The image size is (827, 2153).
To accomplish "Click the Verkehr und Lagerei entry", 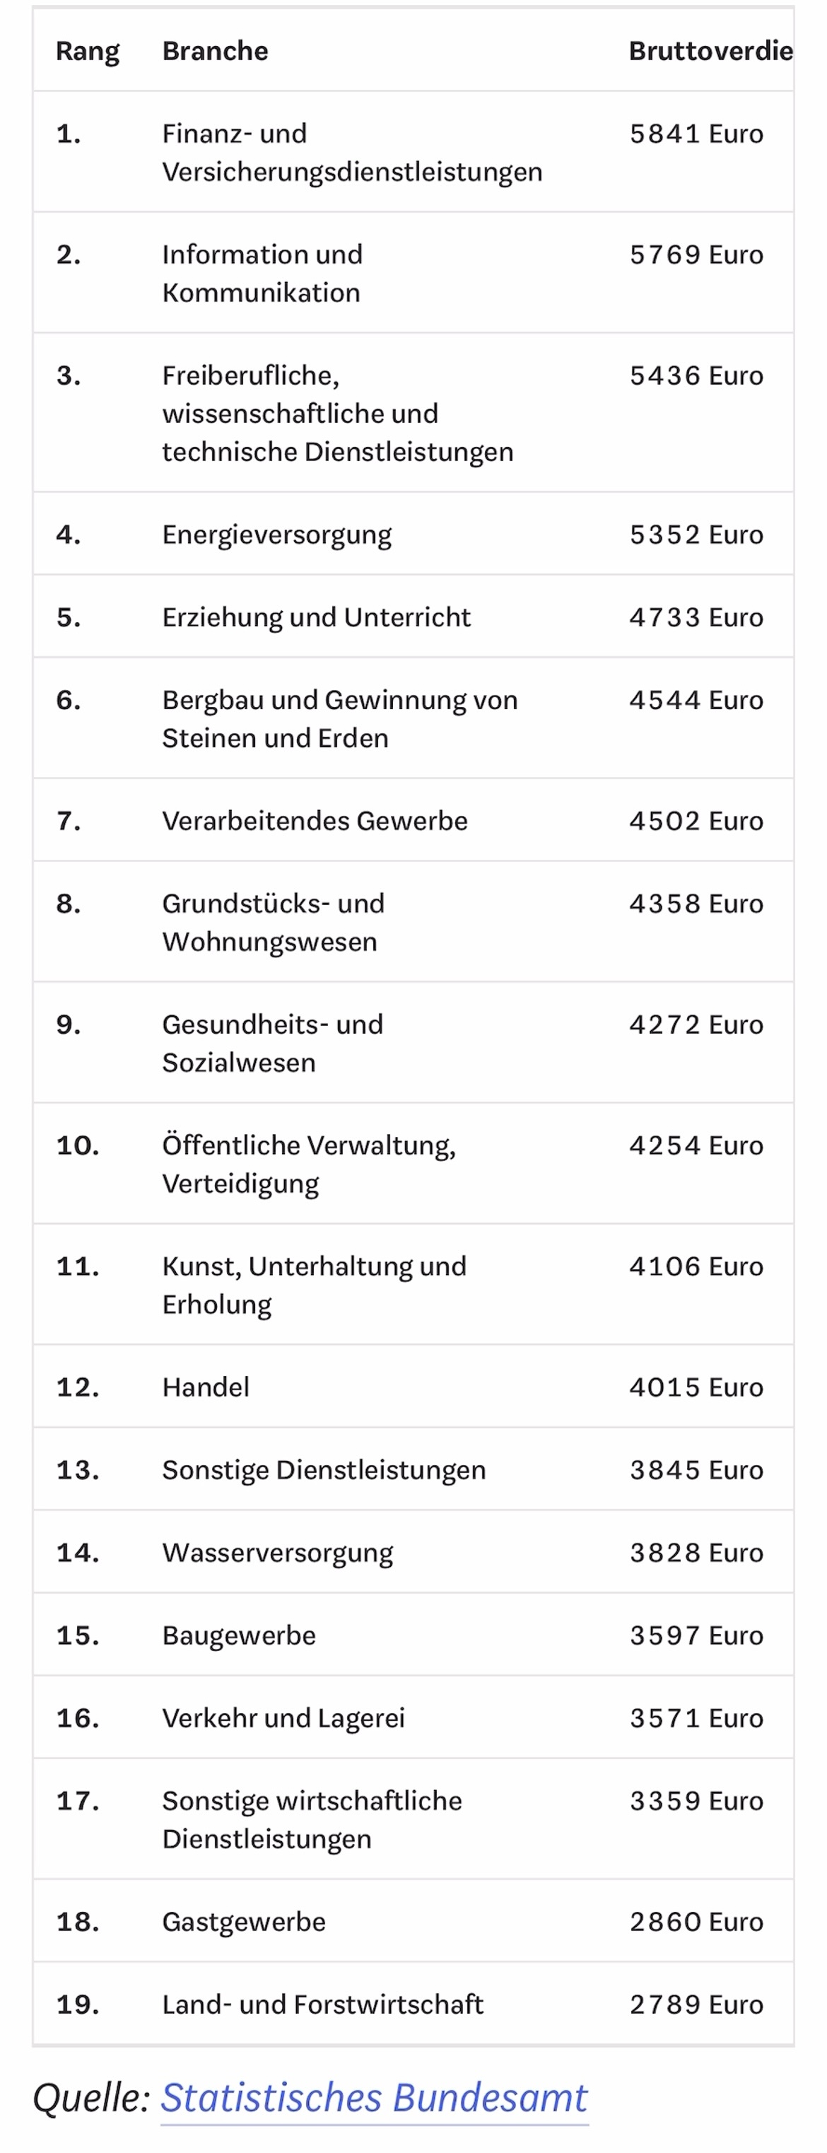I will (x=283, y=1717).
